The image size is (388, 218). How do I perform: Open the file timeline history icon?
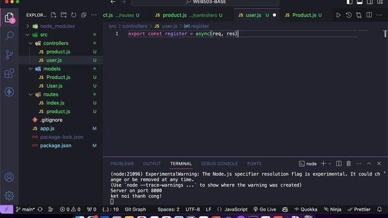click(349, 15)
